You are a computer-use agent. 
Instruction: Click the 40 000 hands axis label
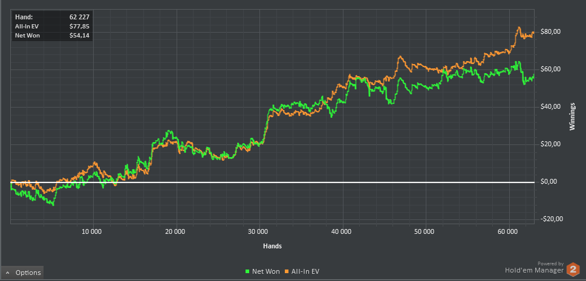pyautogui.click(x=342, y=231)
